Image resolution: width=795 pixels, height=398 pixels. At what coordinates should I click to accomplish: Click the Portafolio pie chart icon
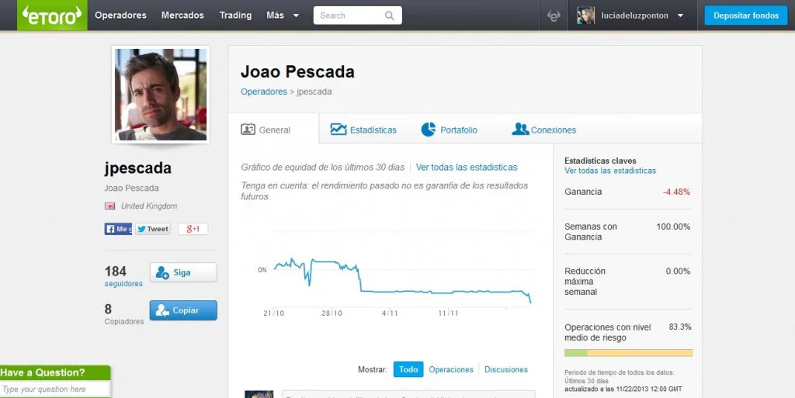tap(429, 129)
